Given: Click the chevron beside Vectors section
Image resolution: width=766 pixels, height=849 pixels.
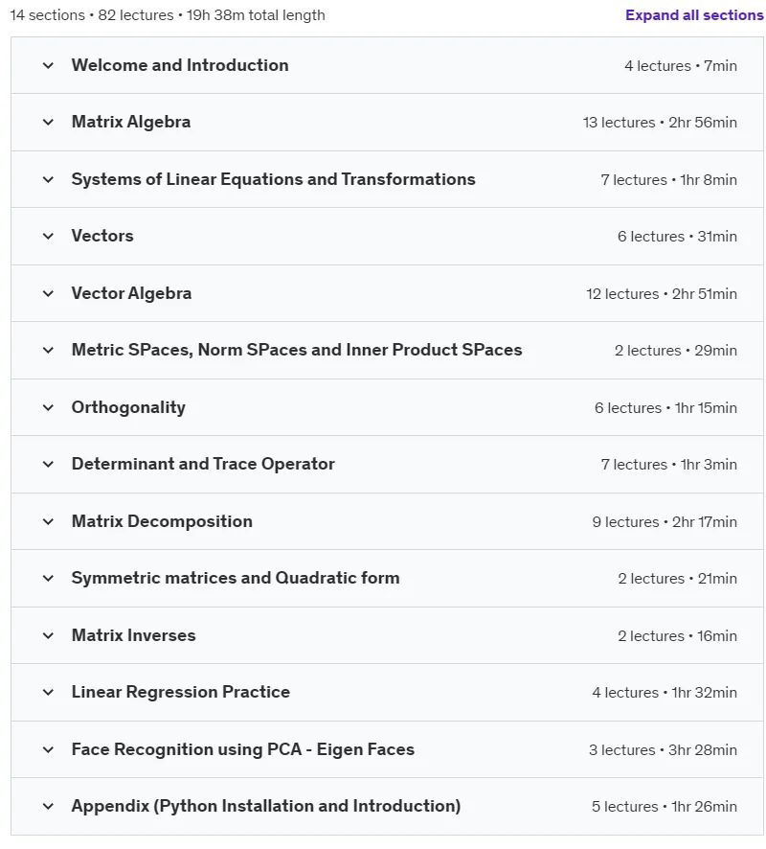Looking at the screenshot, I should 48,236.
